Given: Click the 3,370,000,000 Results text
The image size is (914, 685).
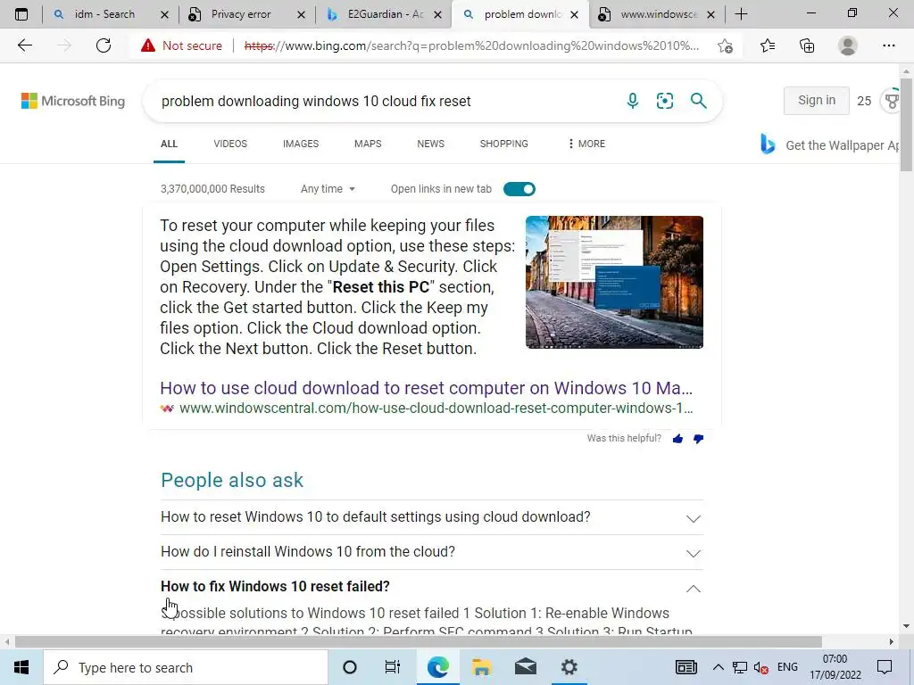Looking at the screenshot, I should click(x=212, y=189).
